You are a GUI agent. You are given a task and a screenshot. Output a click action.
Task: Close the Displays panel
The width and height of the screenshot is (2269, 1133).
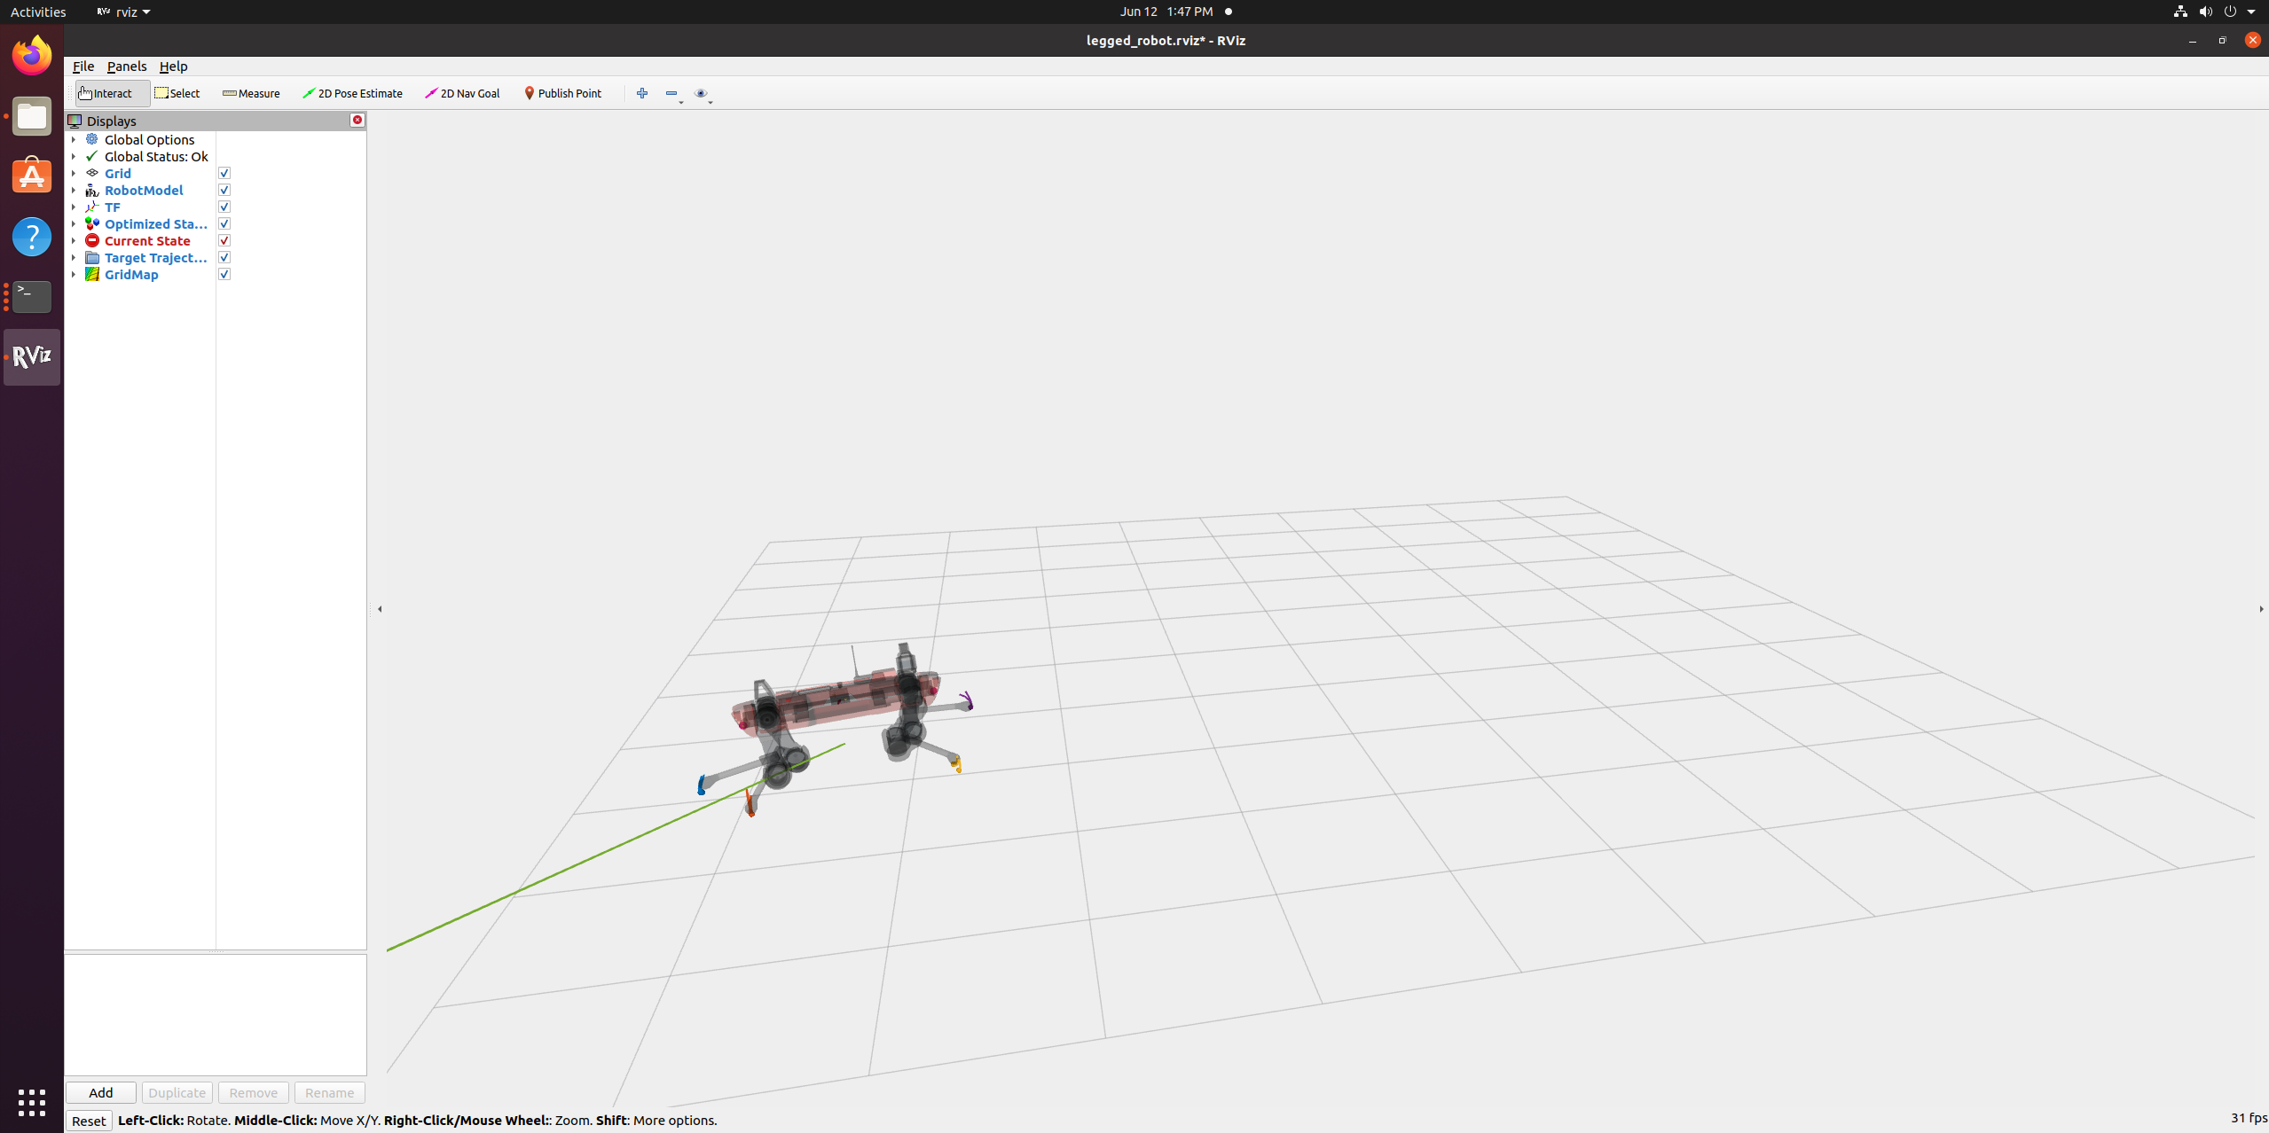(x=357, y=120)
